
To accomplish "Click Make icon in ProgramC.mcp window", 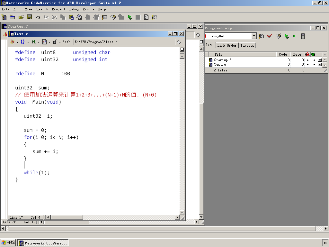I will [x=278, y=36].
